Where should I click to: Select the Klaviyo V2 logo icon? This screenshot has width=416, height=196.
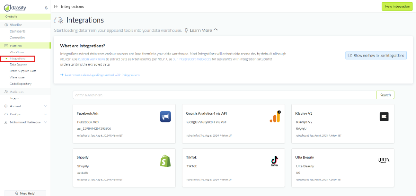pyautogui.click(x=384, y=116)
